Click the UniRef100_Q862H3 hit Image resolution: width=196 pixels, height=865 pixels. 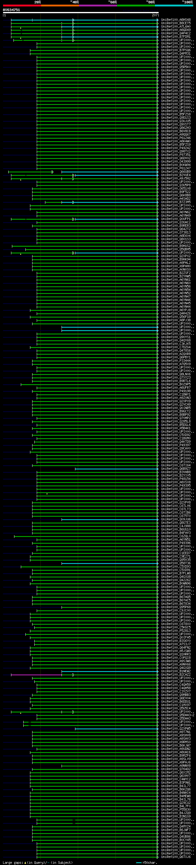click(x=176, y=128)
